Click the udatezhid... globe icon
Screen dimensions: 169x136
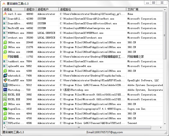[x=5, y=75]
